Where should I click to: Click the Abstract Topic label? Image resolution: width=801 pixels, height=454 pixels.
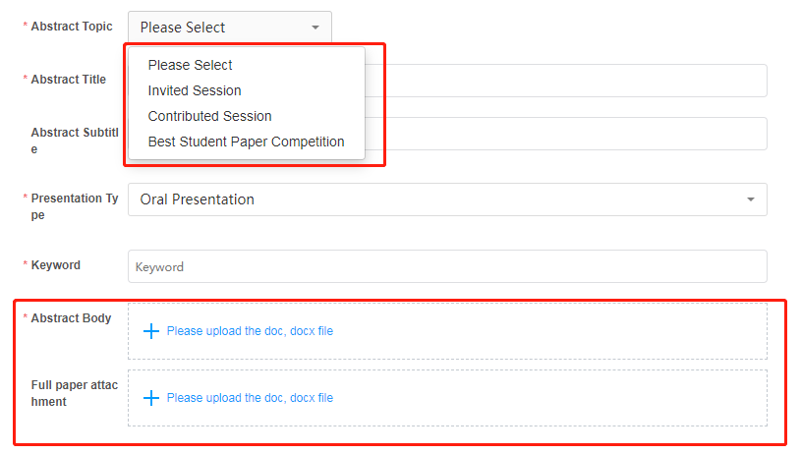pyautogui.click(x=71, y=27)
